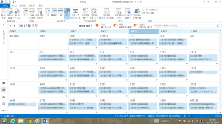Switch to normal view in status bar
Image resolution: width=222 pixels, height=124 pixels.
[185, 116]
